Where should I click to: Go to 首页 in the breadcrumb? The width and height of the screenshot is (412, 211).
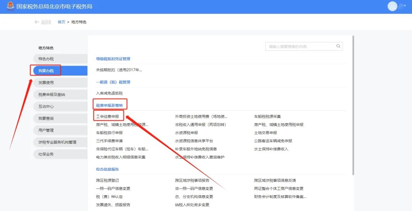pyautogui.click(x=61, y=22)
